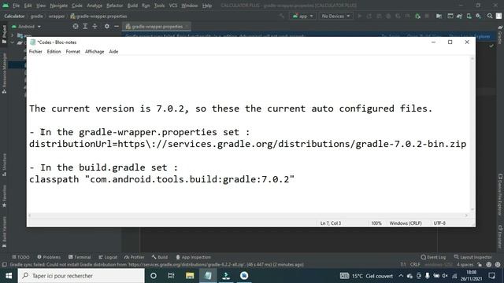Image resolution: width=504 pixels, height=283 pixels.
Task: Open the Fichier menu in Bloc-notes
Action: pyautogui.click(x=35, y=51)
